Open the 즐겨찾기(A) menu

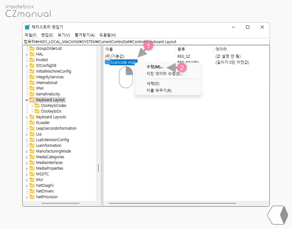coord(85,35)
